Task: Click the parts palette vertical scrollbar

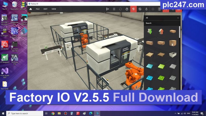Action: [180, 32]
